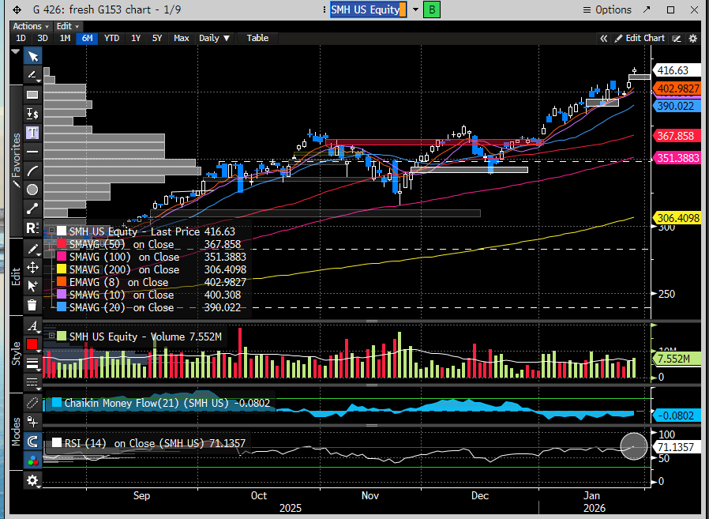This screenshot has height=519, width=709.
Task: Click the Edit Chart button
Action: point(640,39)
